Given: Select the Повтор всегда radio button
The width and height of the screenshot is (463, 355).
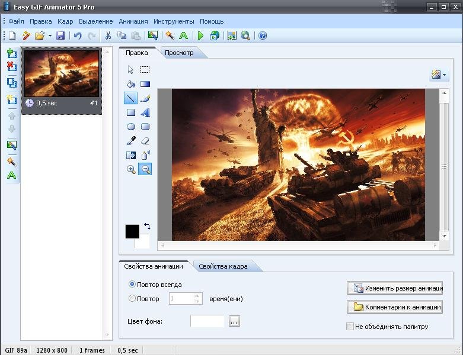Looking at the screenshot, I should 132,284.
